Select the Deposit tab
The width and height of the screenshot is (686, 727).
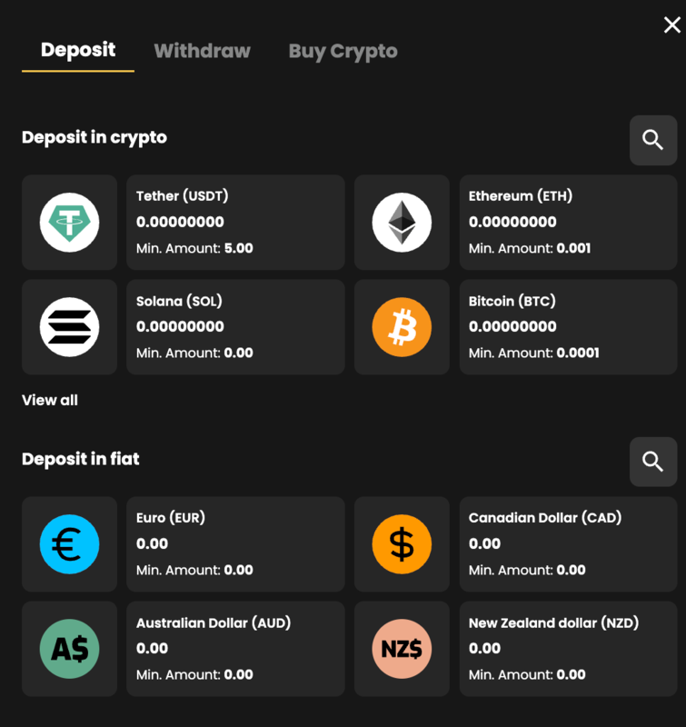(78, 50)
